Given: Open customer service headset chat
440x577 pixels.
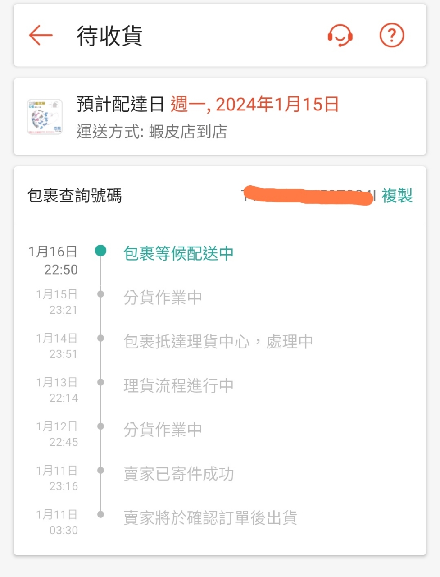Looking at the screenshot, I should point(340,35).
